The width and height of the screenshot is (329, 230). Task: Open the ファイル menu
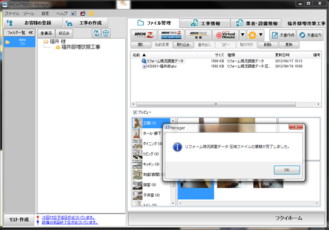(12, 13)
